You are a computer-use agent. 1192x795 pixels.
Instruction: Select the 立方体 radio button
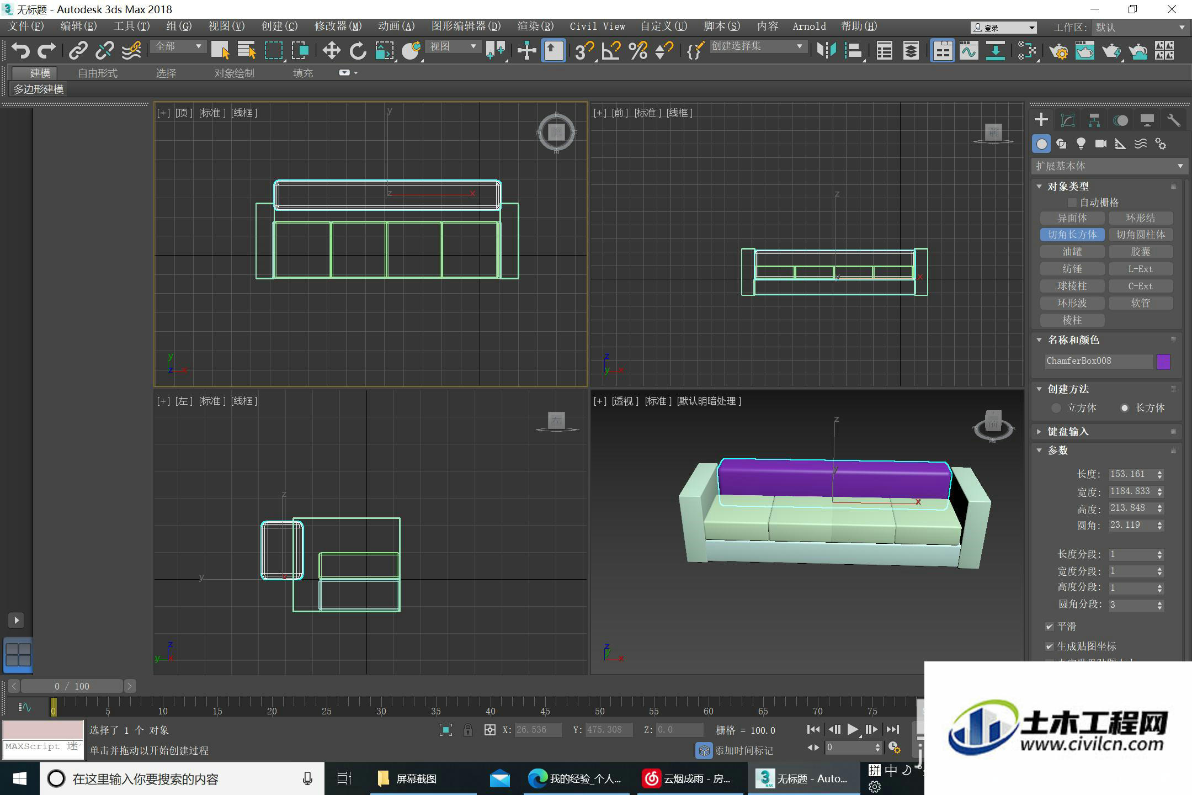coord(1056,408)
